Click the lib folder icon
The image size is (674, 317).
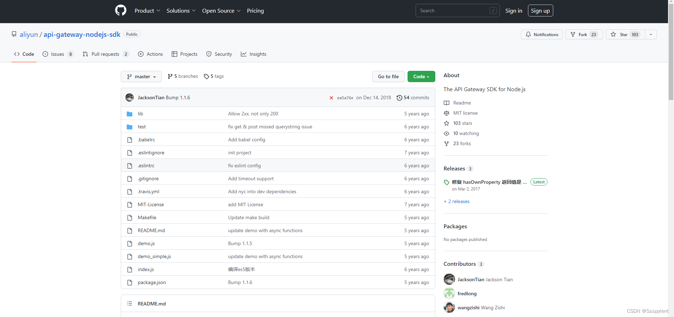[x=130, y=114]
